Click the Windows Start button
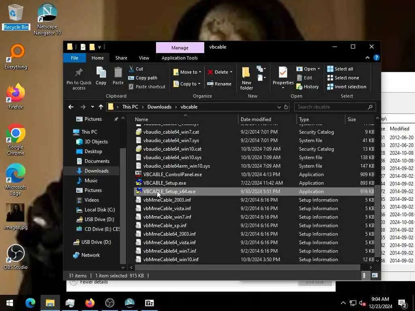 (10, 303)
